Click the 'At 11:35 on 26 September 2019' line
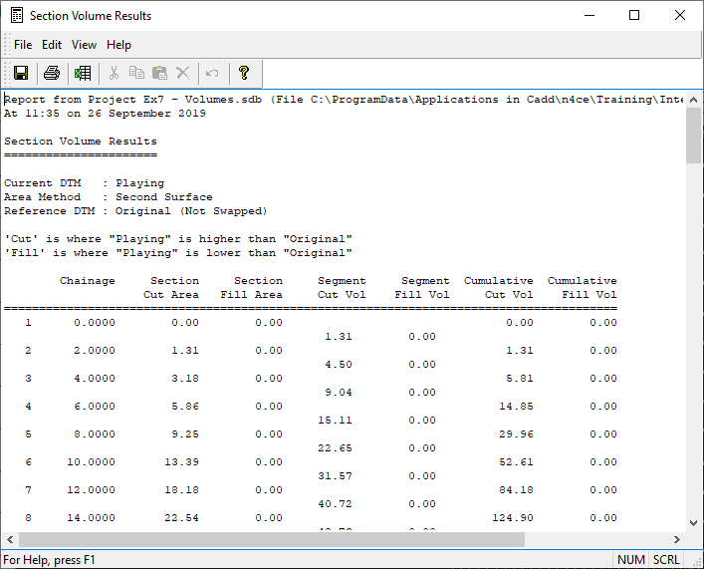Image resolution: width=704 pixels, height=569 pixels. 105,114
